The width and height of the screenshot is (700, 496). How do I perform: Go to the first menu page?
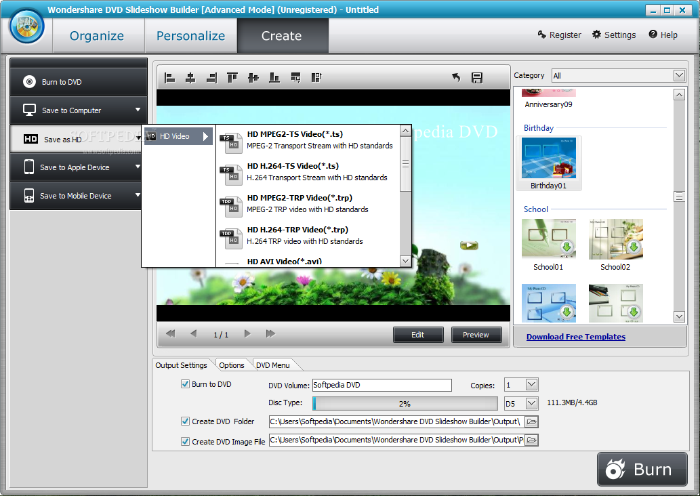[171, 333]
